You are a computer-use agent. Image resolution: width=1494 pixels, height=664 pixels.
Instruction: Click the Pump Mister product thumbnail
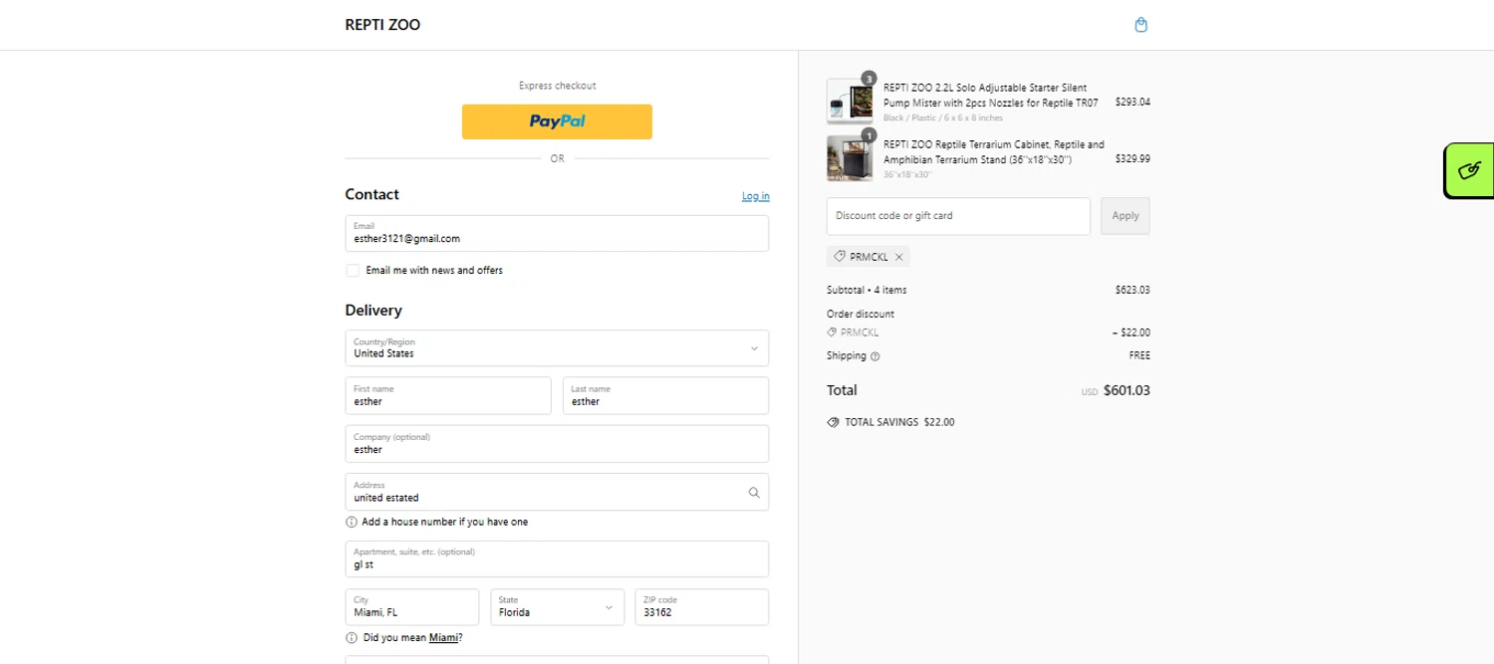850,102
